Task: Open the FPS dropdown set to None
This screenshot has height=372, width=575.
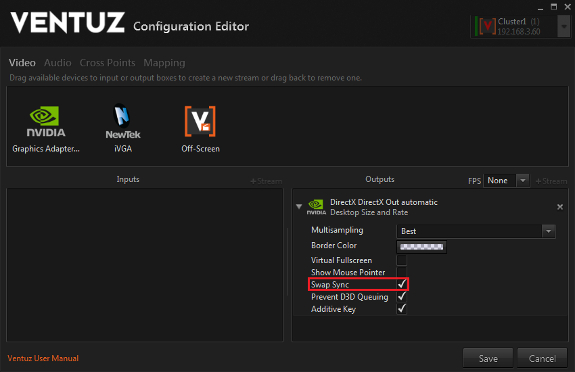Action: (522, 181)
